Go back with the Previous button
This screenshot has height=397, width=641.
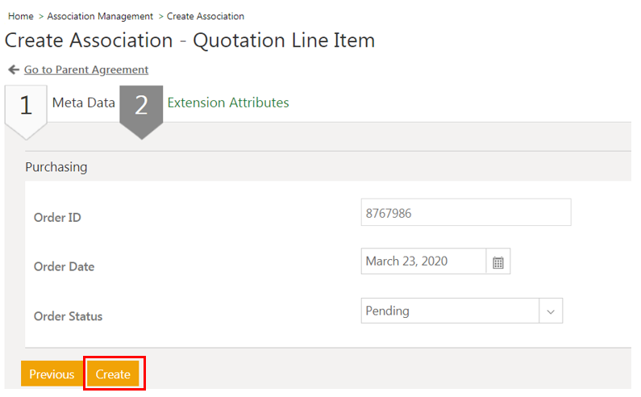(x=52, y=374)
